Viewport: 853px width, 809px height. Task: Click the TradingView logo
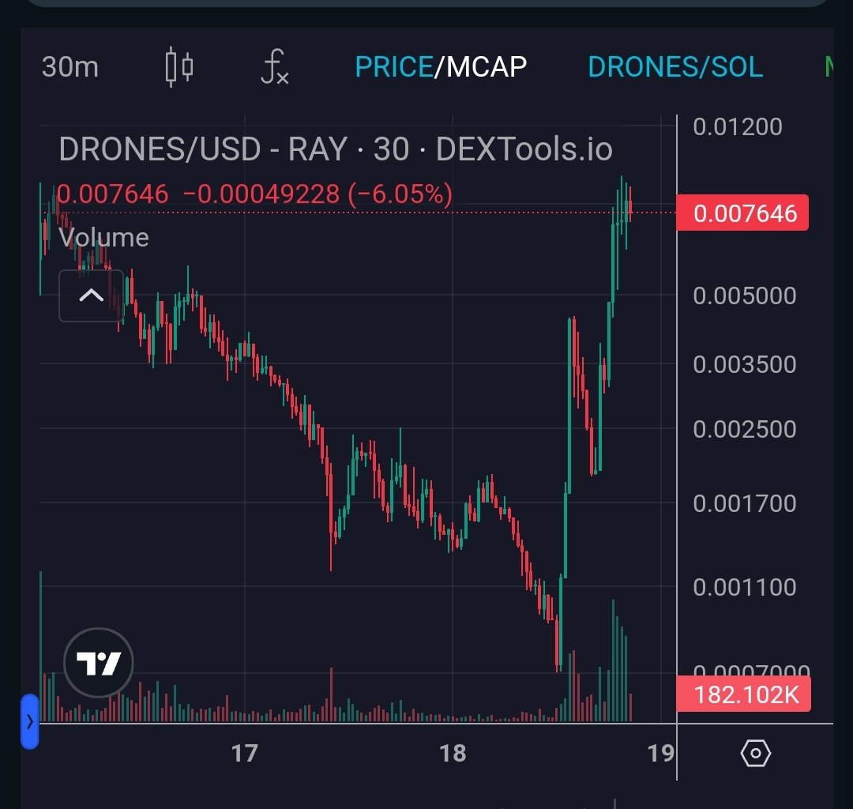tap(99, 662)
